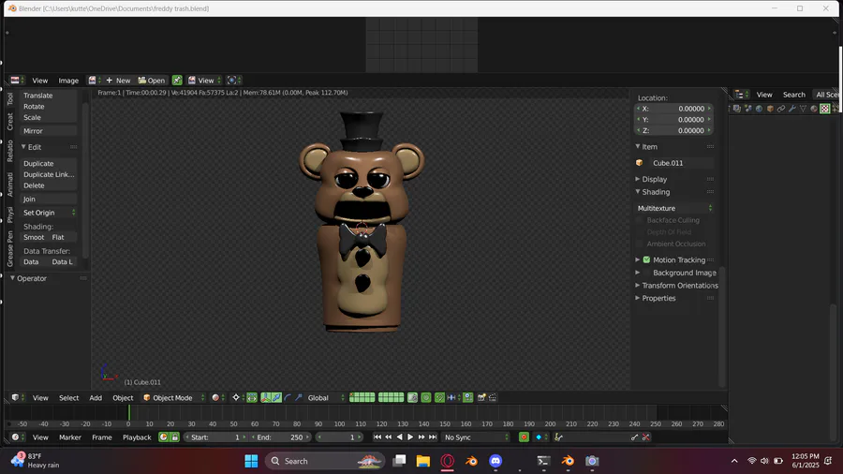This screenshot has width=843, height=474.
Task: Toggle automatic keyframe record button
Action: (524, 437)
